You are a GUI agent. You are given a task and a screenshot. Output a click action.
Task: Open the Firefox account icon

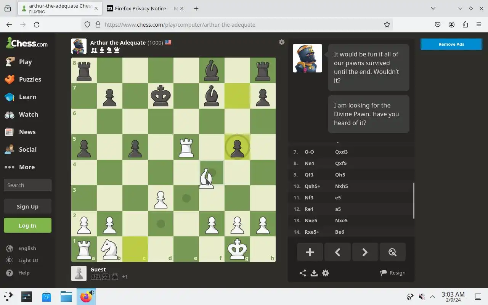(x=451, y=24)
